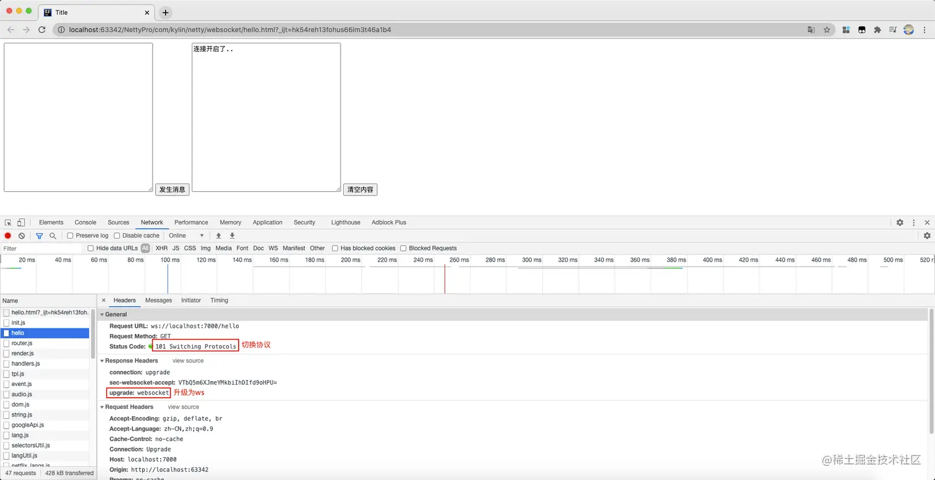Open the Timing tab of request
This screenshot has width=935, height=480.
pos(219,300)
